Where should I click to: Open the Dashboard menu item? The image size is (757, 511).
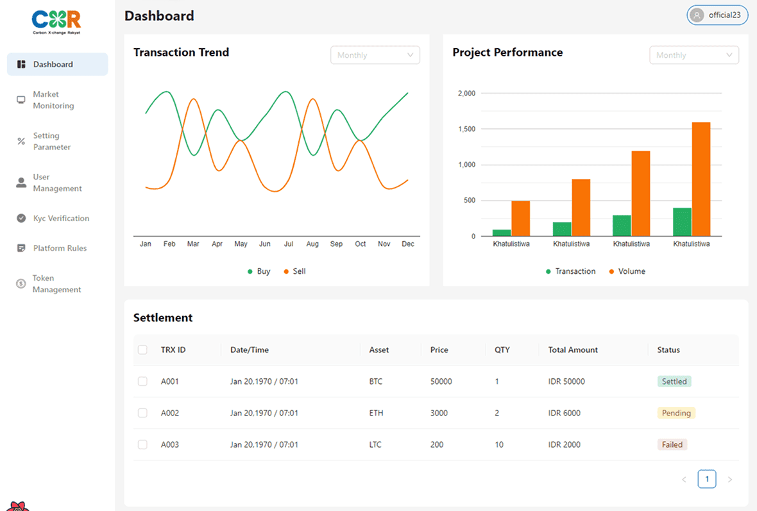58,64
